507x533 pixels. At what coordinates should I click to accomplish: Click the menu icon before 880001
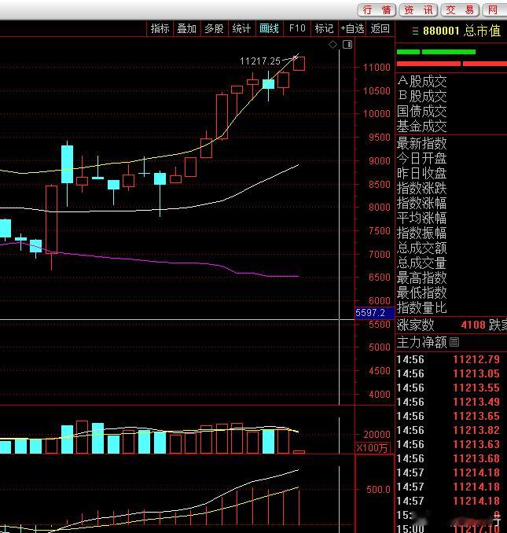point(415,31)
